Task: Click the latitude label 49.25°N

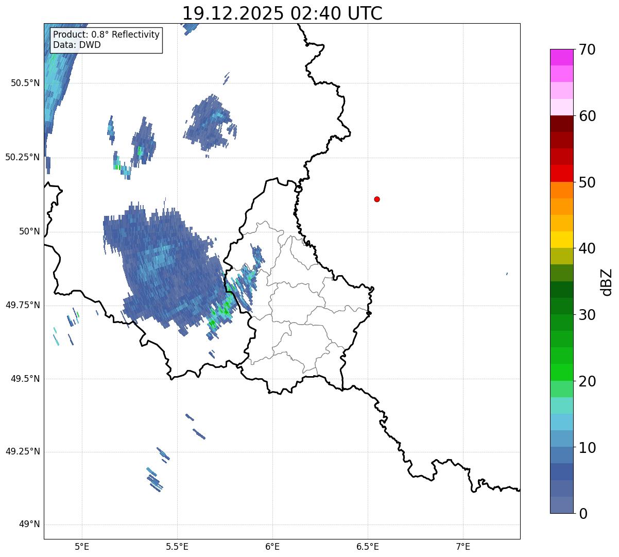Action: (22, 451)
